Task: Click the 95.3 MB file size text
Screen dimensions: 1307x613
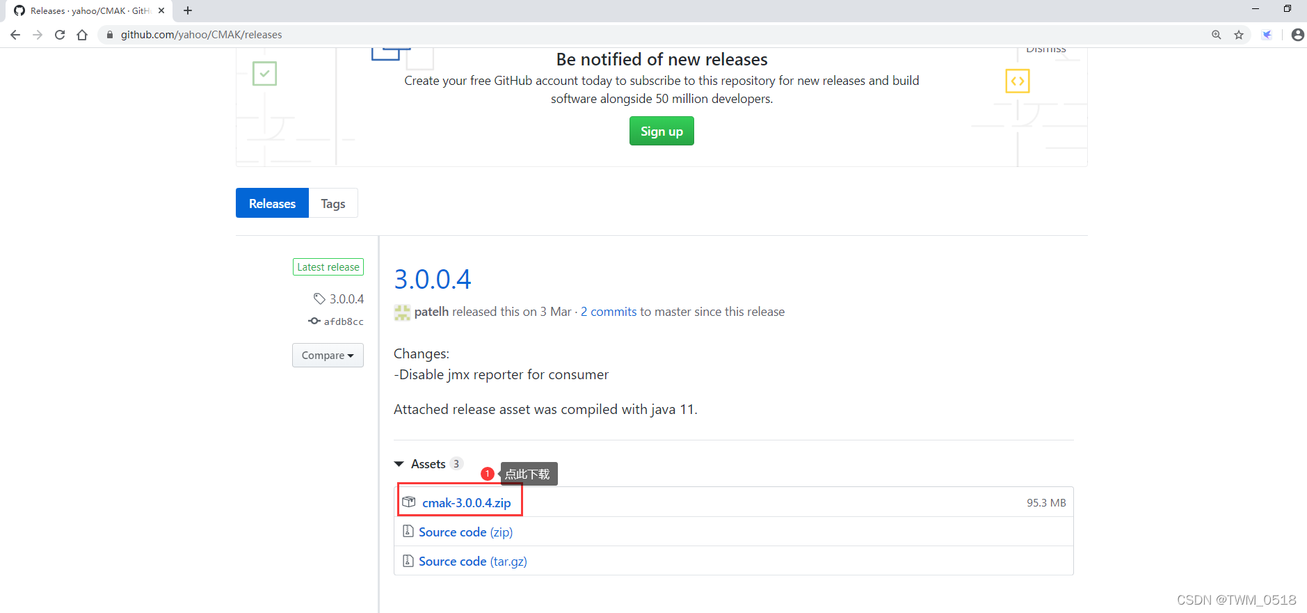Action: (1046, 502)
